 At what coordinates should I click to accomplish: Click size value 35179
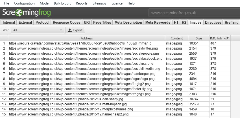tap(194, 104)
